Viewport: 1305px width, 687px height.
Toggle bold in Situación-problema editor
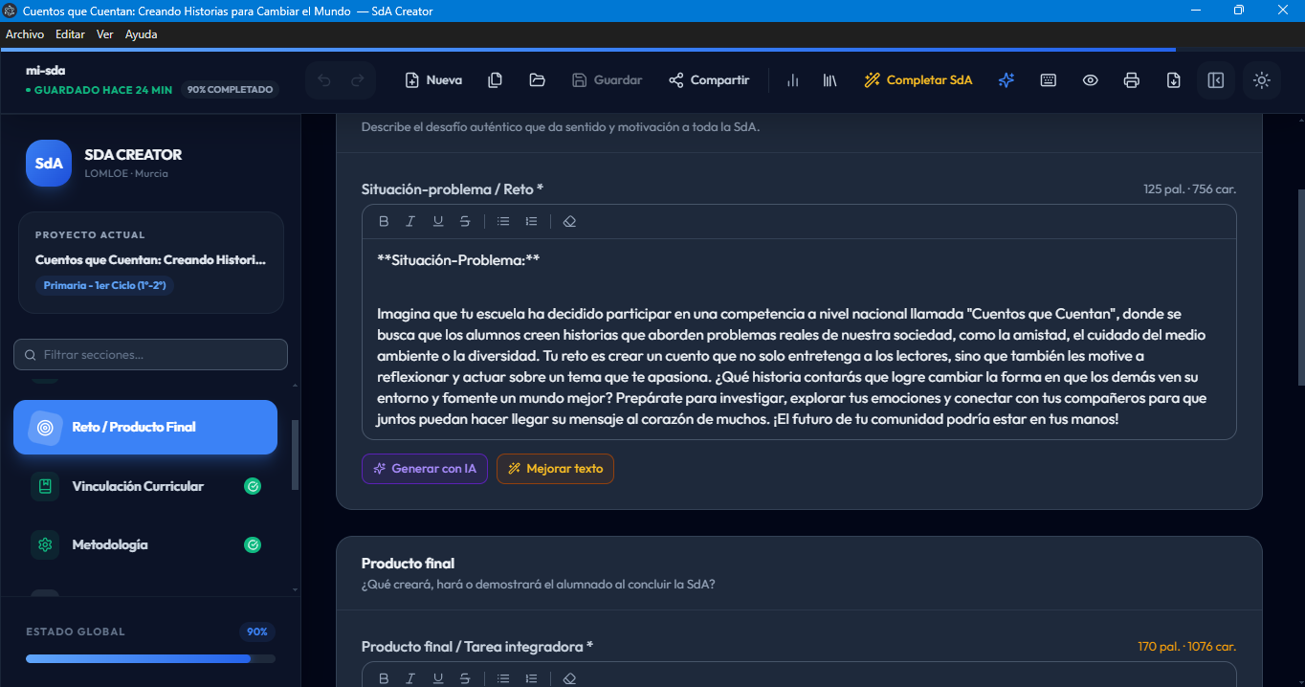[384, 221]
